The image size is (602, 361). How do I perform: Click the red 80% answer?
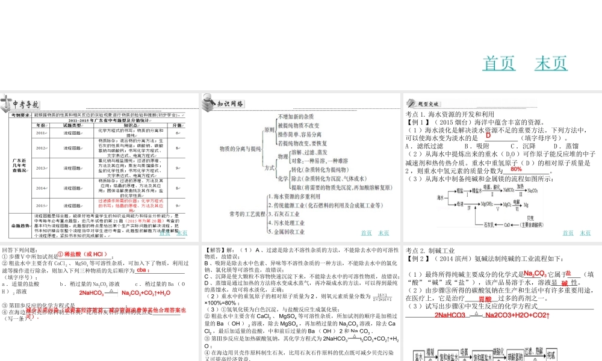[517, 169]
